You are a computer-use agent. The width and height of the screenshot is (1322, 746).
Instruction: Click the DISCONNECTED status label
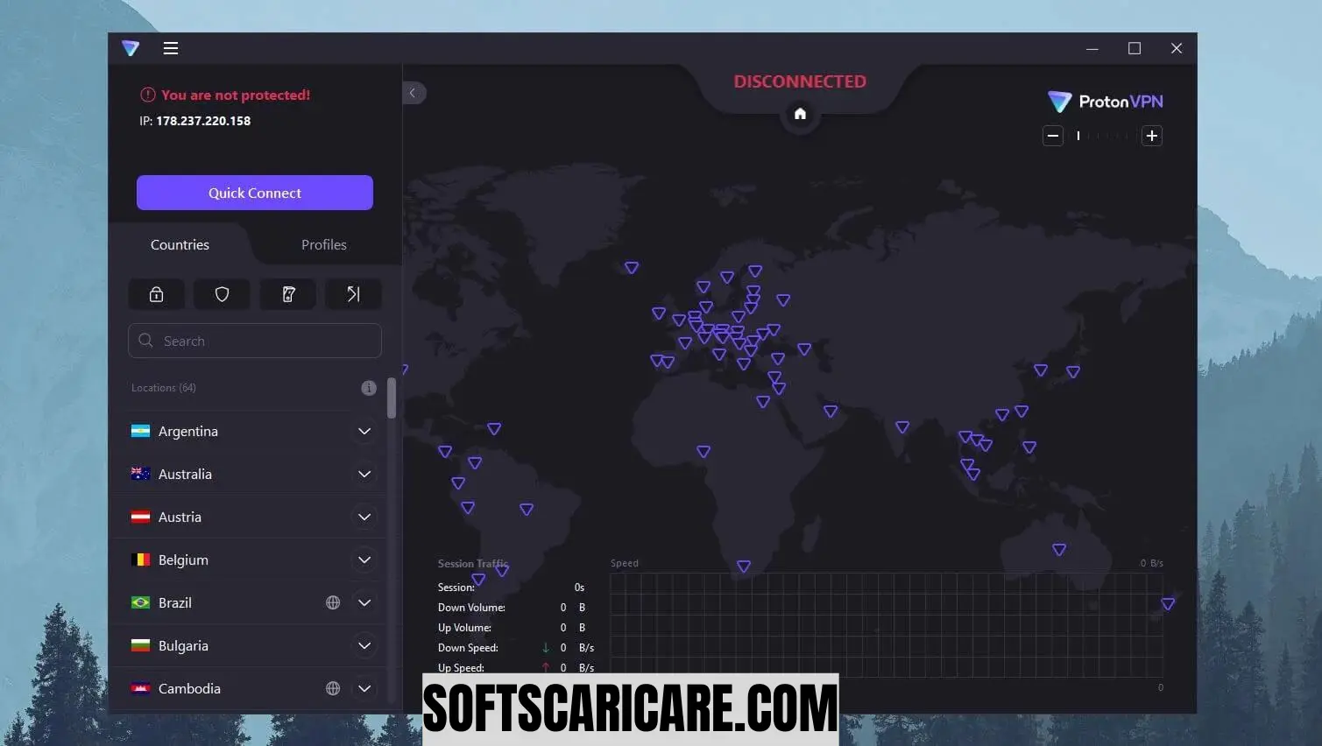[x=800, y=81]
